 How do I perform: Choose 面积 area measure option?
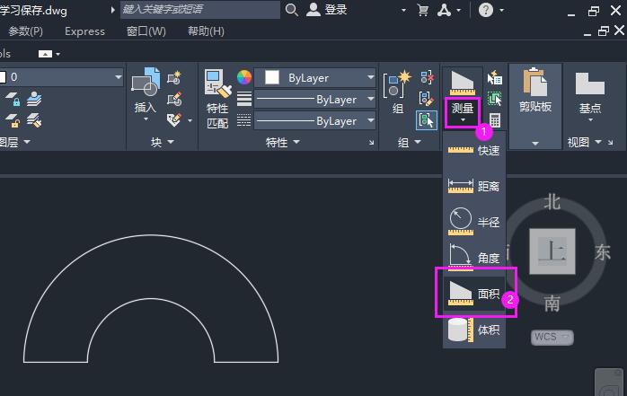(474, 294)
